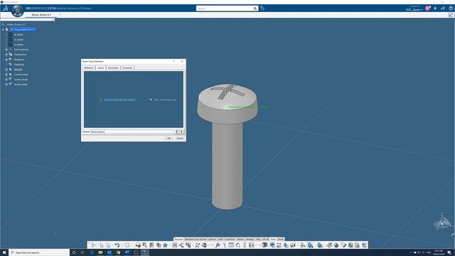455x256 pixels.
Task: Open the Wireframe and Surface toolbar tab
Action: (x=196, y=239)
